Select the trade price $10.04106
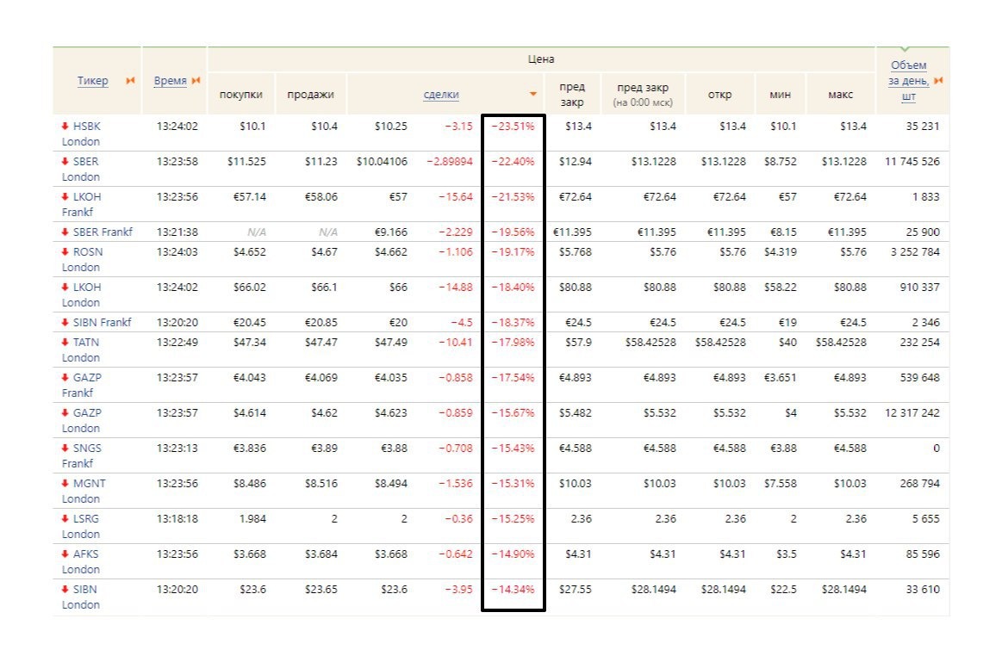The height and width of the screenshot is (662, 1002). pyautogui.click(x=382, y=162)
